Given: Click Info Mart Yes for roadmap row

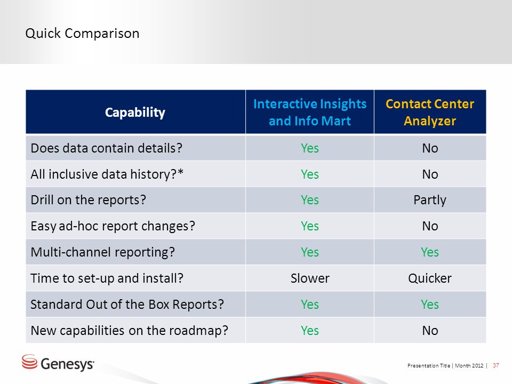Looking at the screenshot, I should (x=309, y=331).
